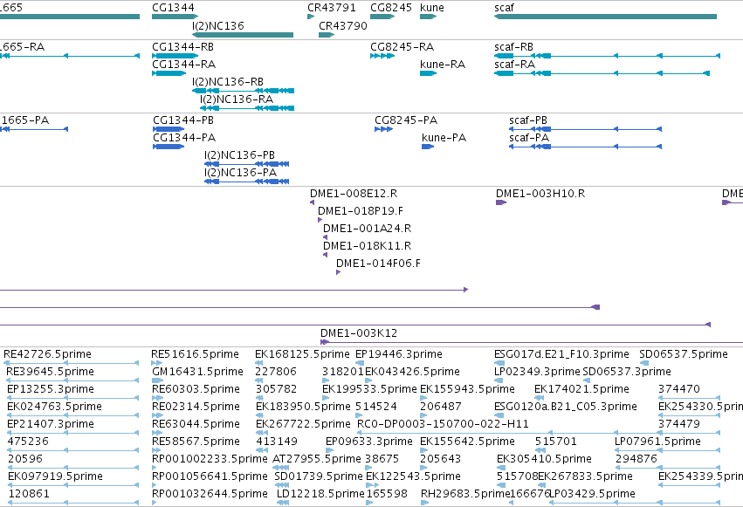This screenshot has height=507, width=743.
Task: Select the scaf-PA feature
Action: (x=585, y=147)
